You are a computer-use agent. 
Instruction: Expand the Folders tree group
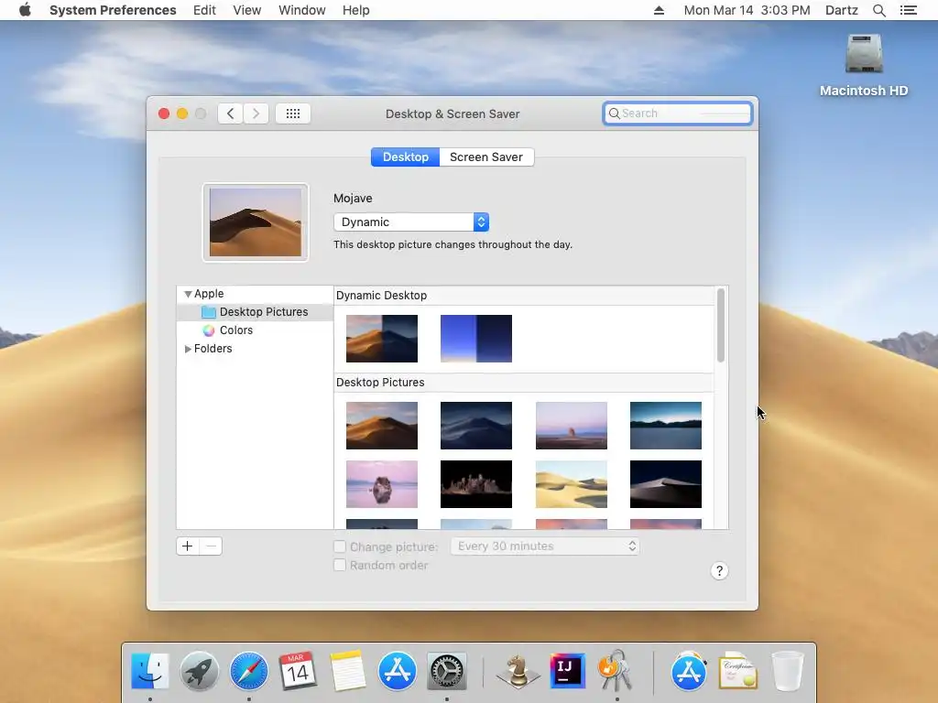188,349
